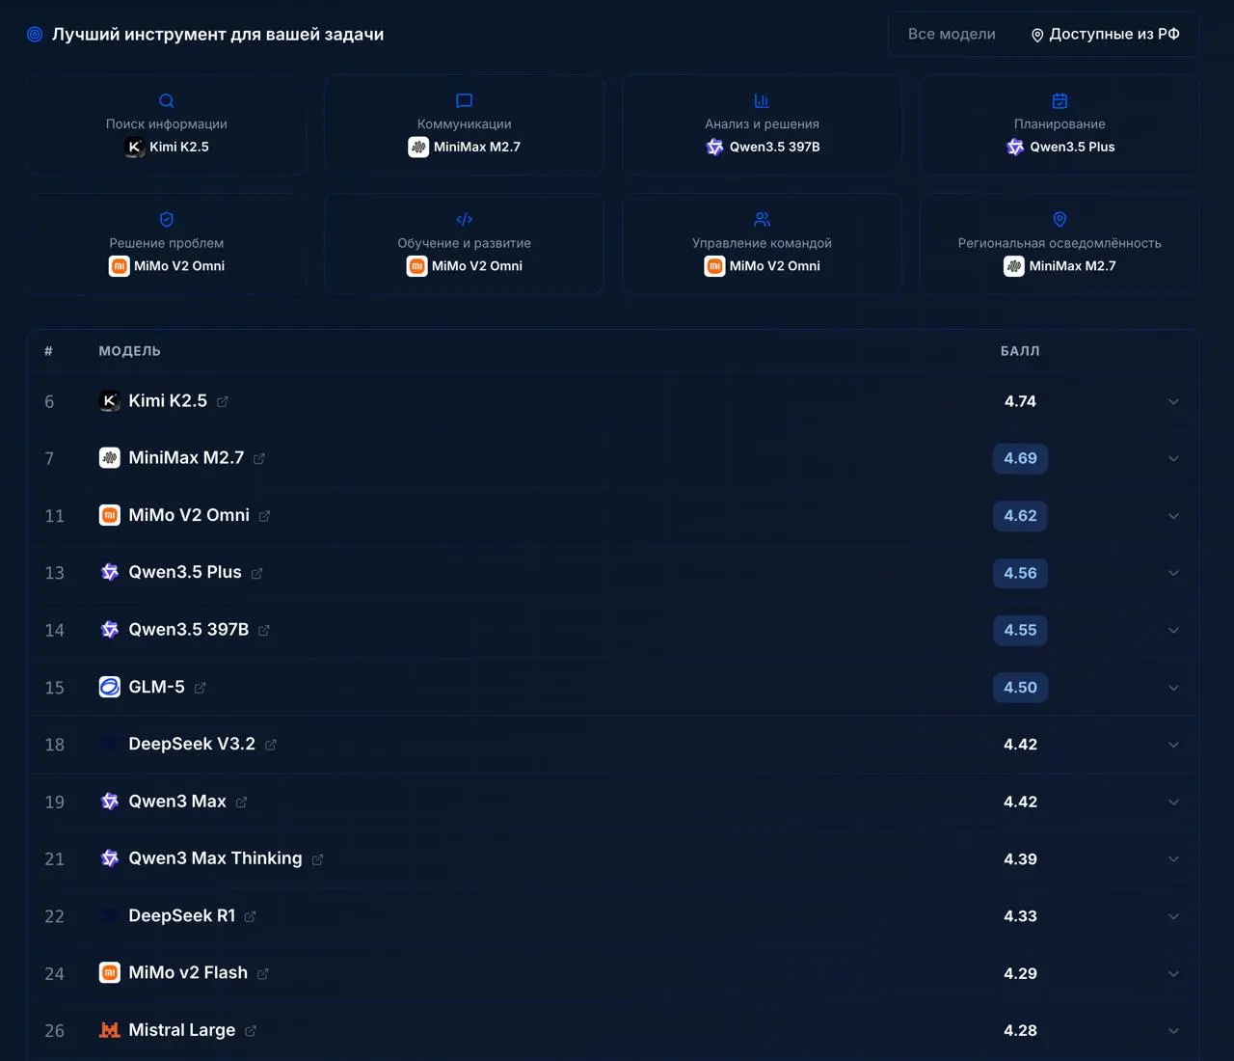Select the "Доступные из РФ" filter

[x=1105, y=34]
